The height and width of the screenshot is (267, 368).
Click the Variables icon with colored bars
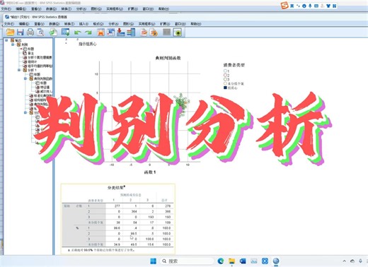pyautogui.click(x=131, y=32)
